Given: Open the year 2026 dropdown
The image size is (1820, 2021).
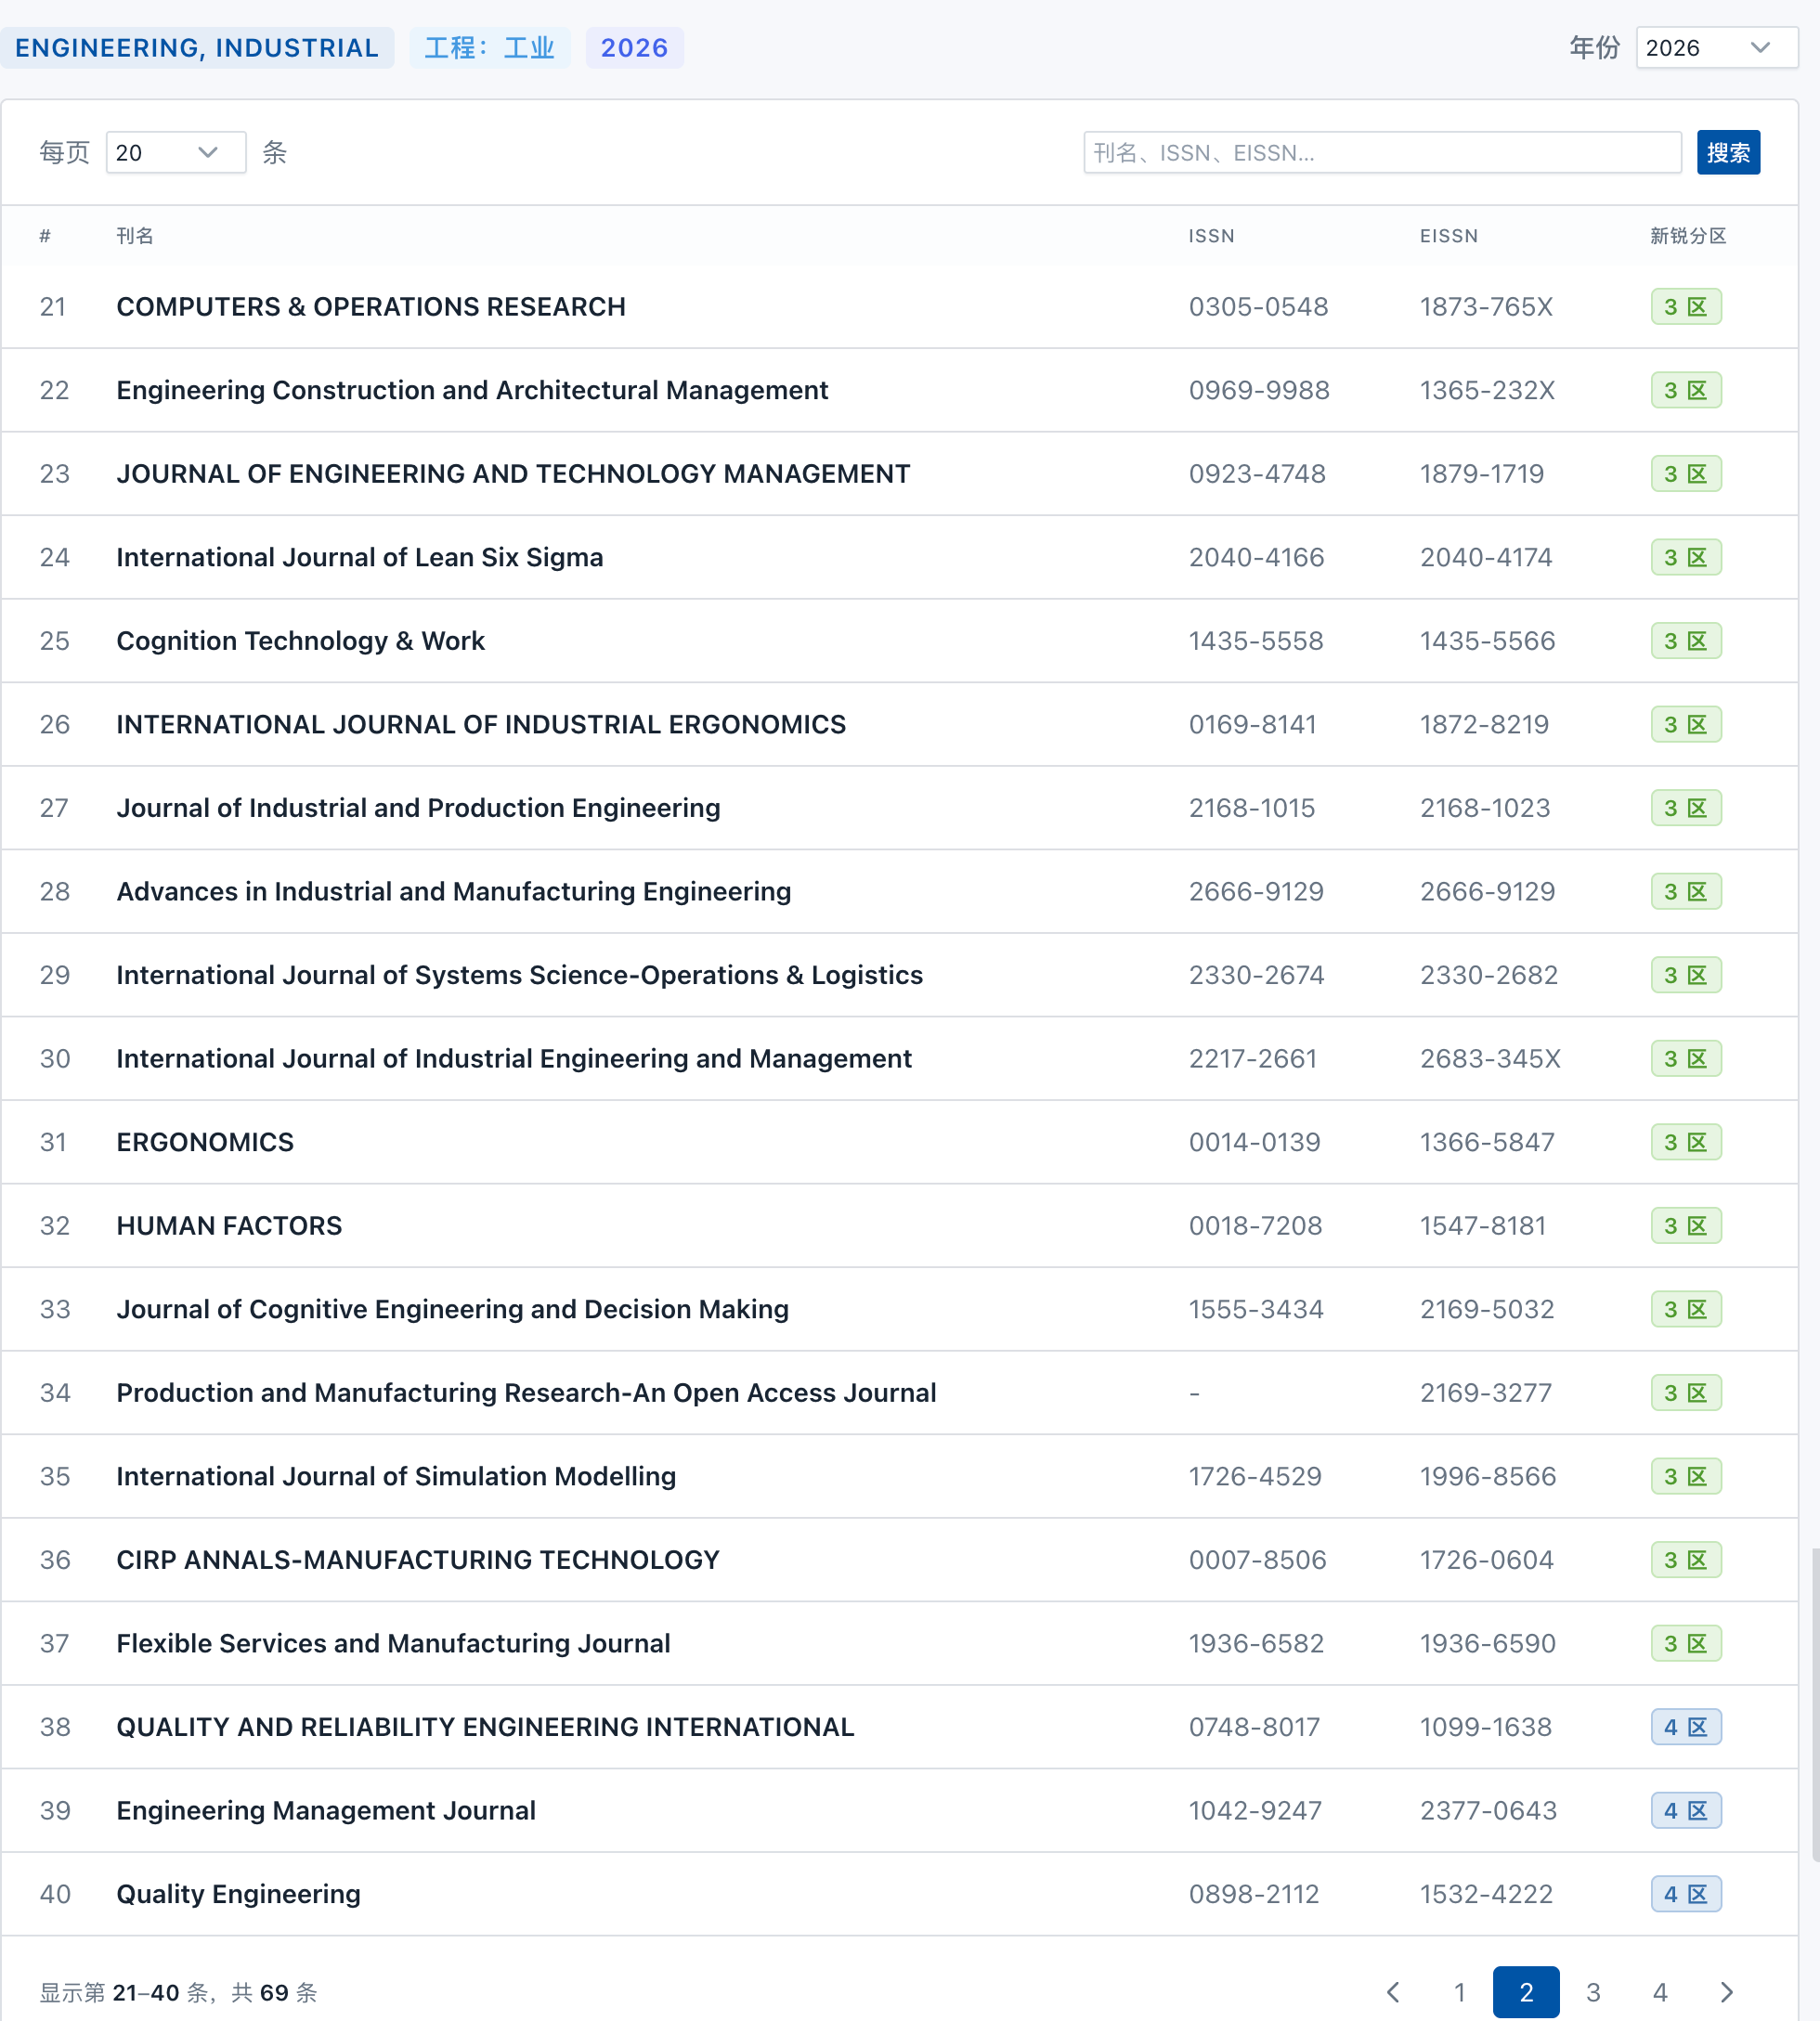Looking at the screenshot, I should coord(1716,48).
